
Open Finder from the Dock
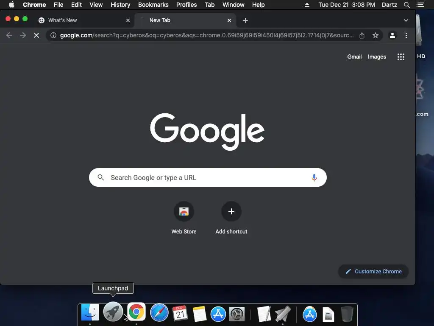pos(90,313)
